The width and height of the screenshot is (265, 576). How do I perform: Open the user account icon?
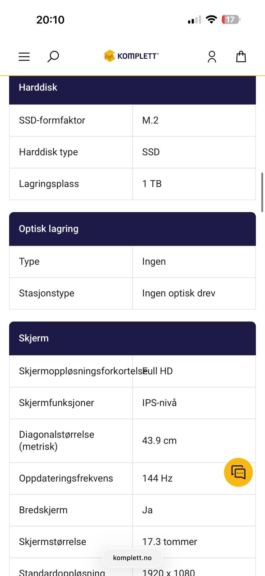coord(212,57)
